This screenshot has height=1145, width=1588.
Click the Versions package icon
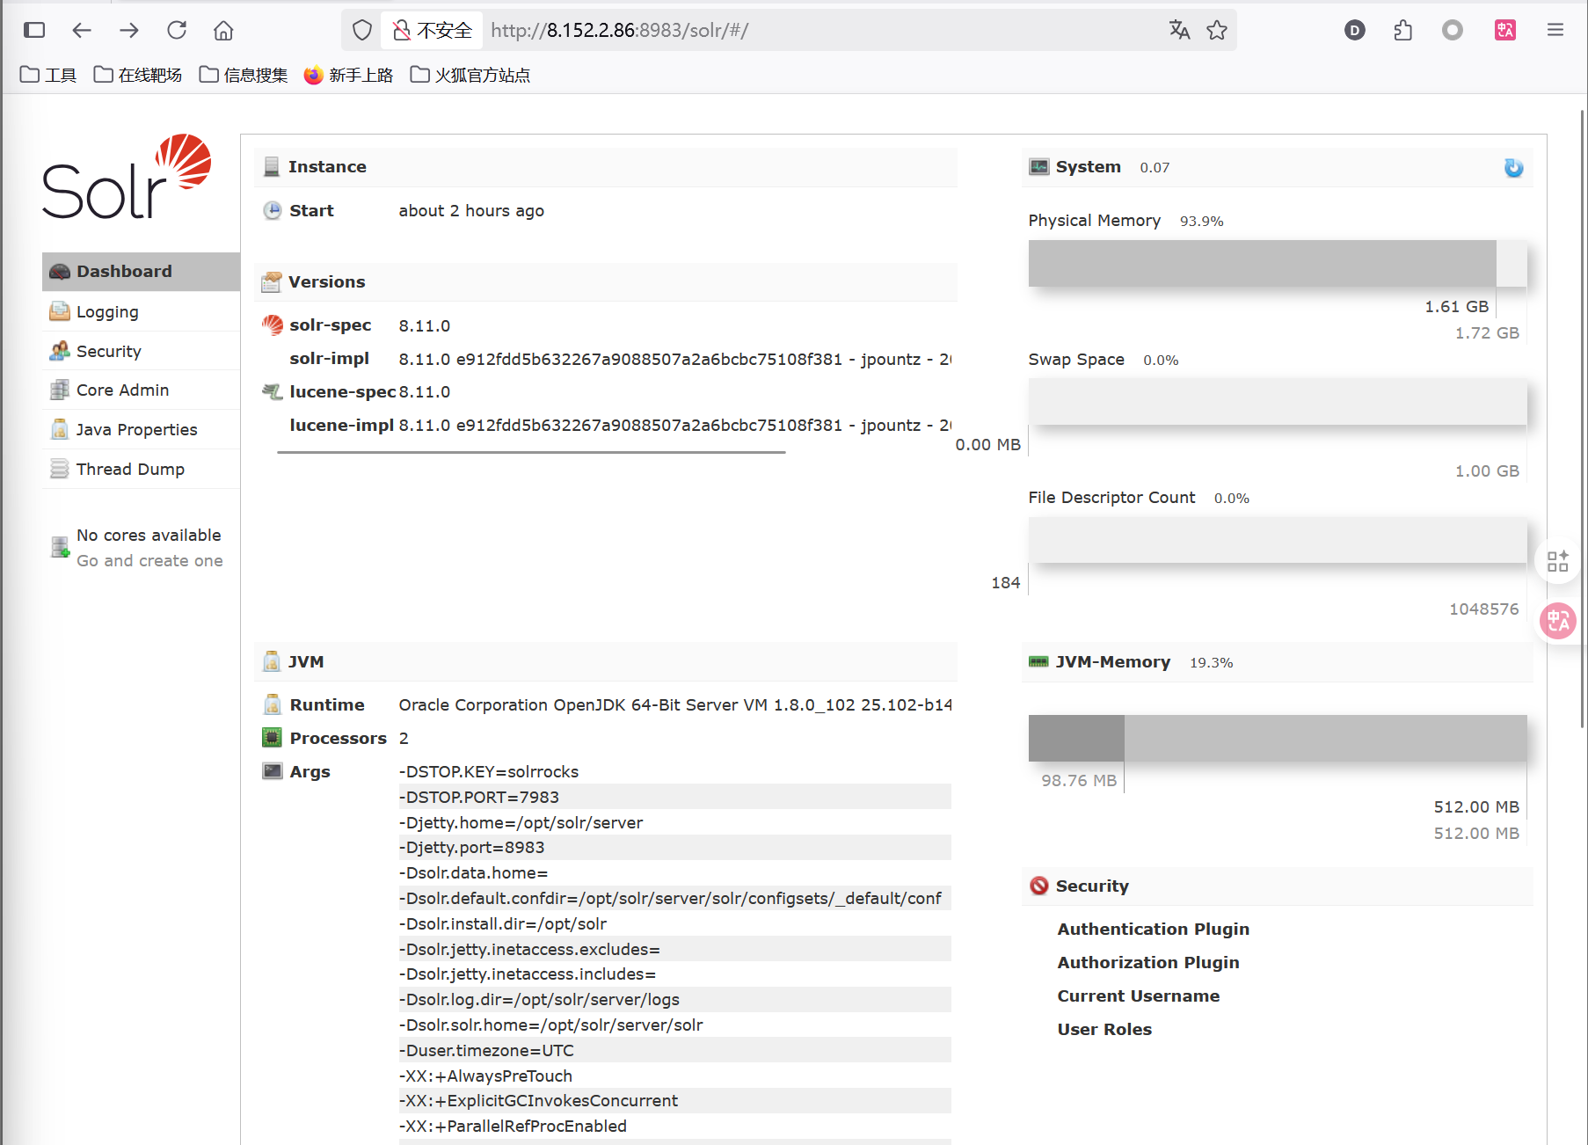pyautogui.click(x=272, y=281)
